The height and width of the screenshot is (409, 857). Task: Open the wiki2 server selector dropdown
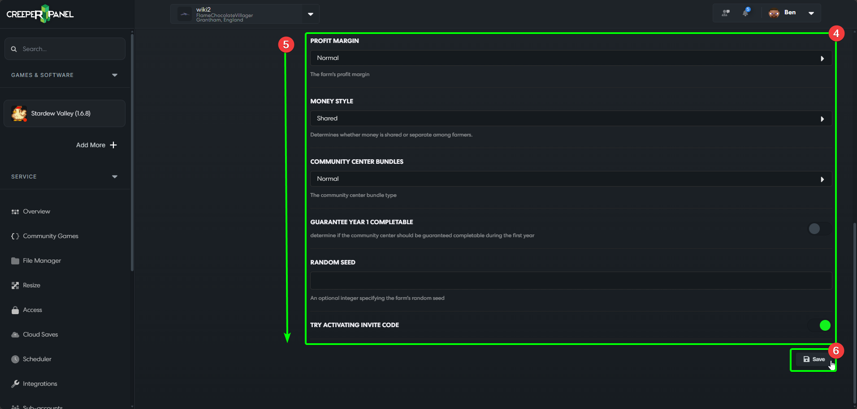point(310,14)
